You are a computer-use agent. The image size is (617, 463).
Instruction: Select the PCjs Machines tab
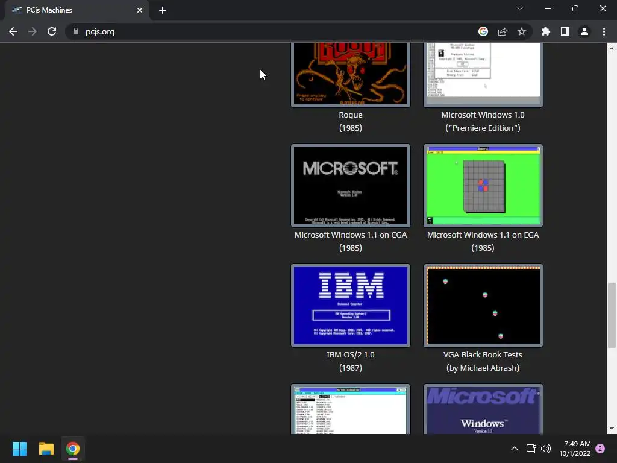tap(77, 10)
